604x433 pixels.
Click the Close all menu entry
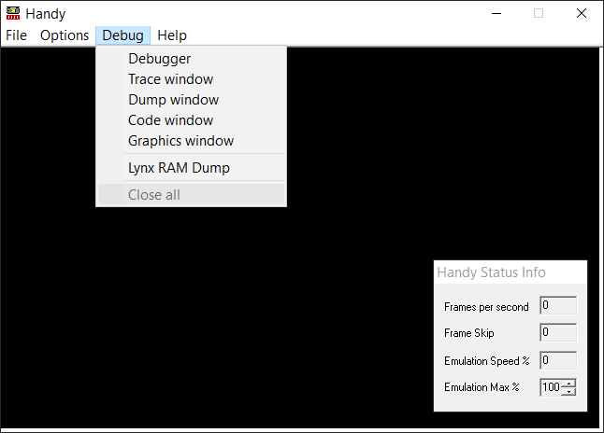191,195
